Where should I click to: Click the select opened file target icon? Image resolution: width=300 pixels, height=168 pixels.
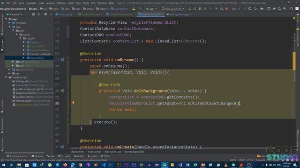[x=33, y=14]
